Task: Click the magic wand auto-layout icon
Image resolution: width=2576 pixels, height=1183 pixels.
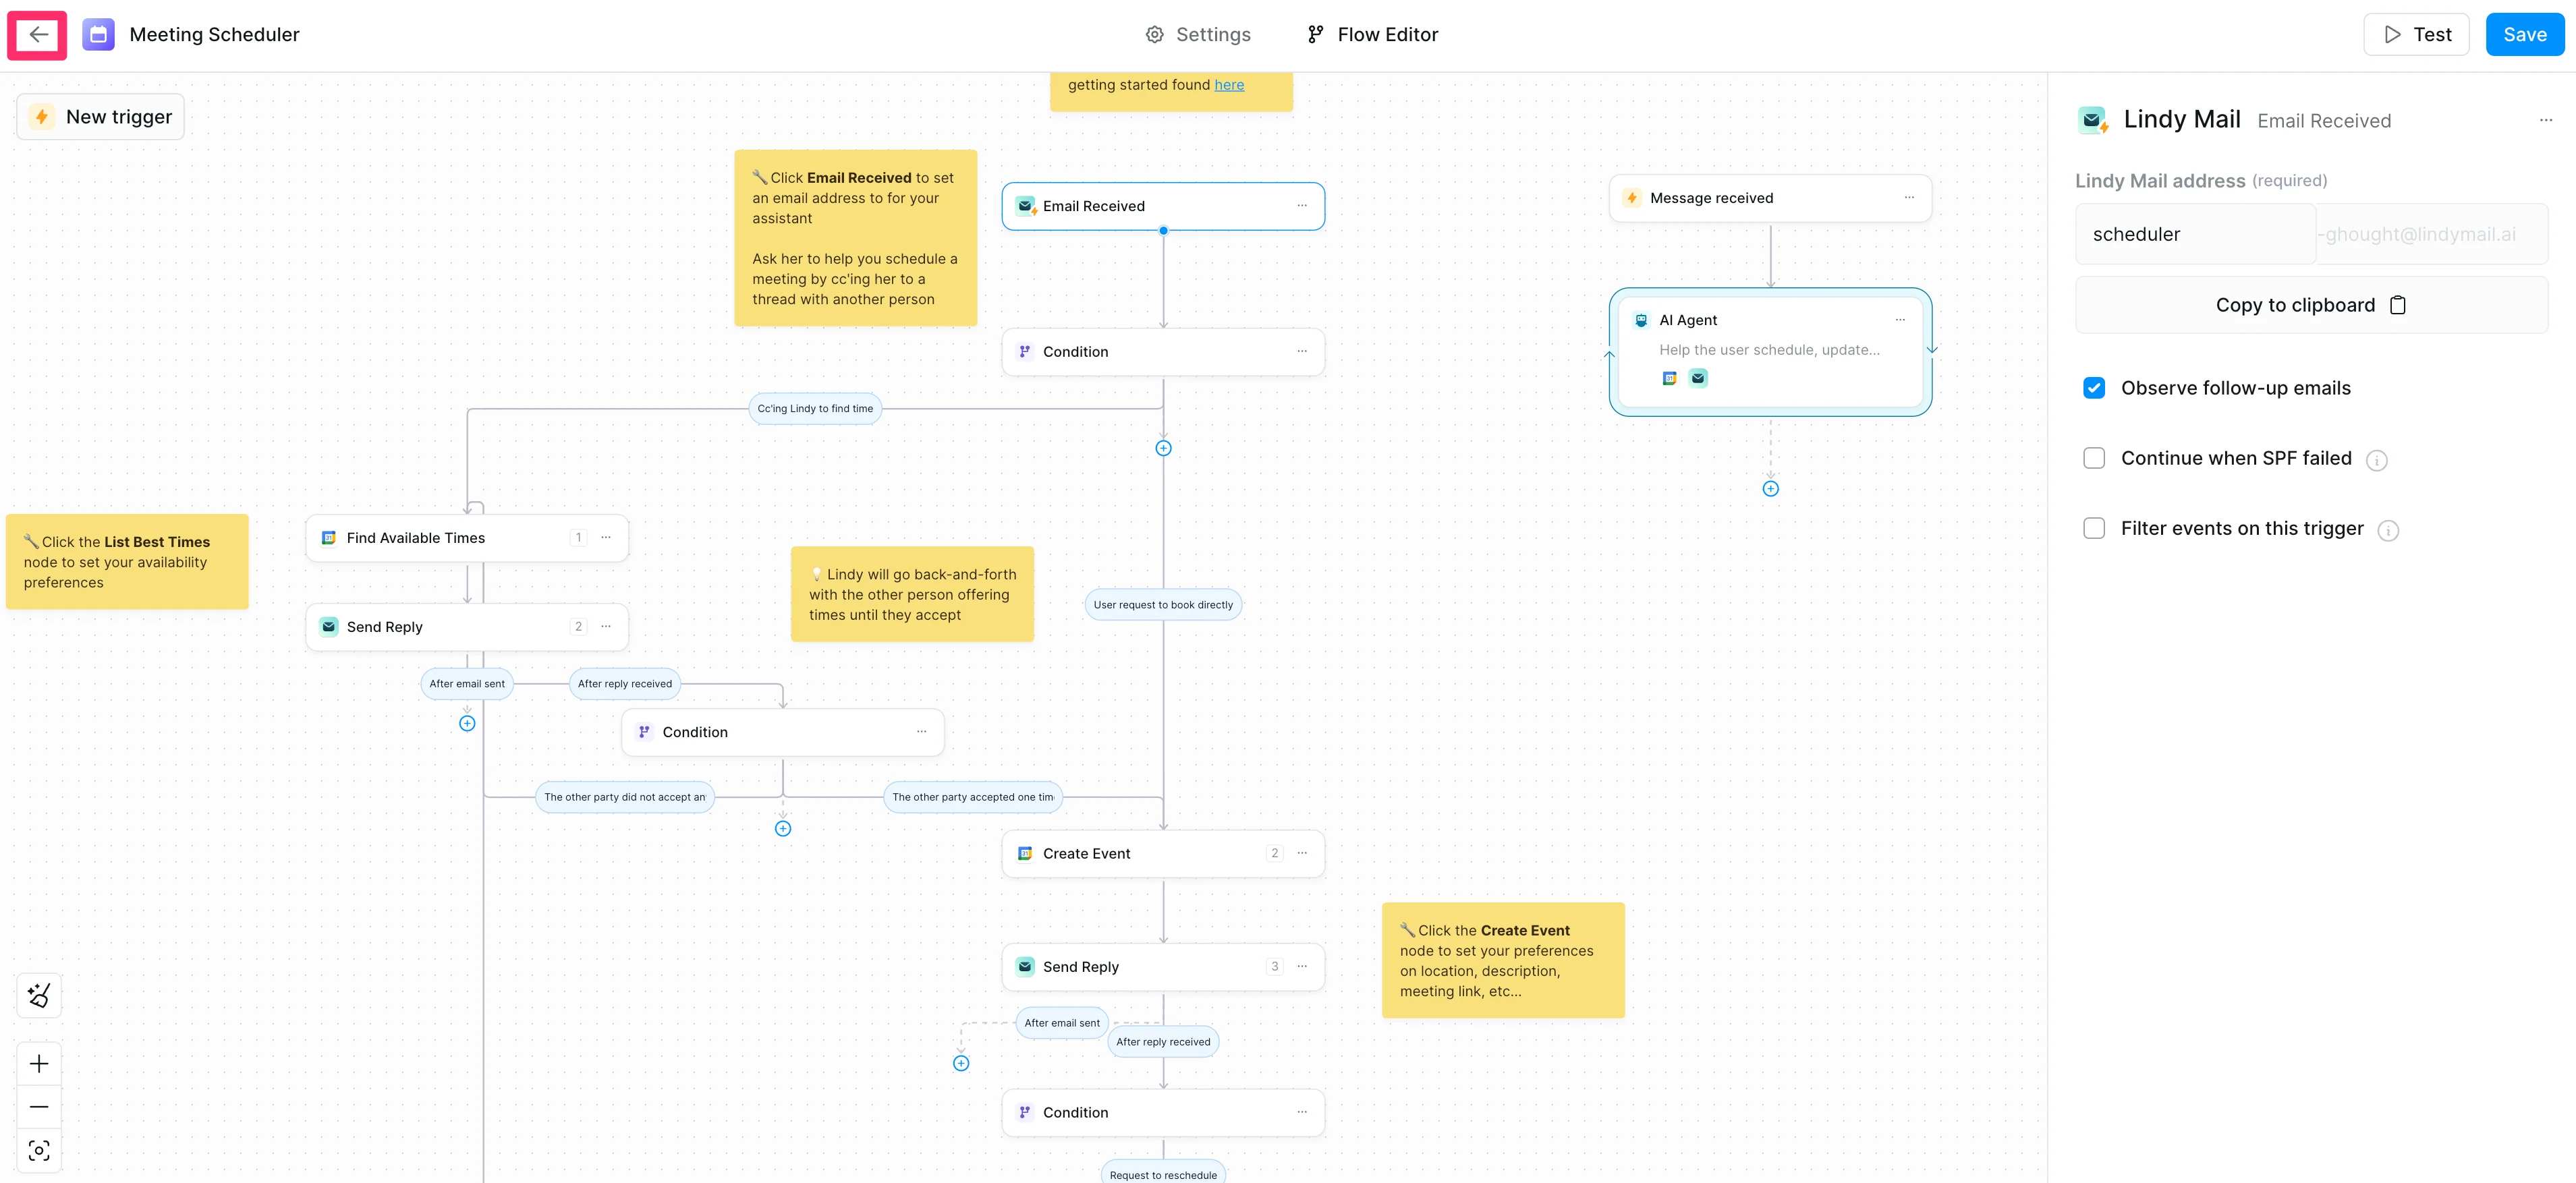Action: 39,995
